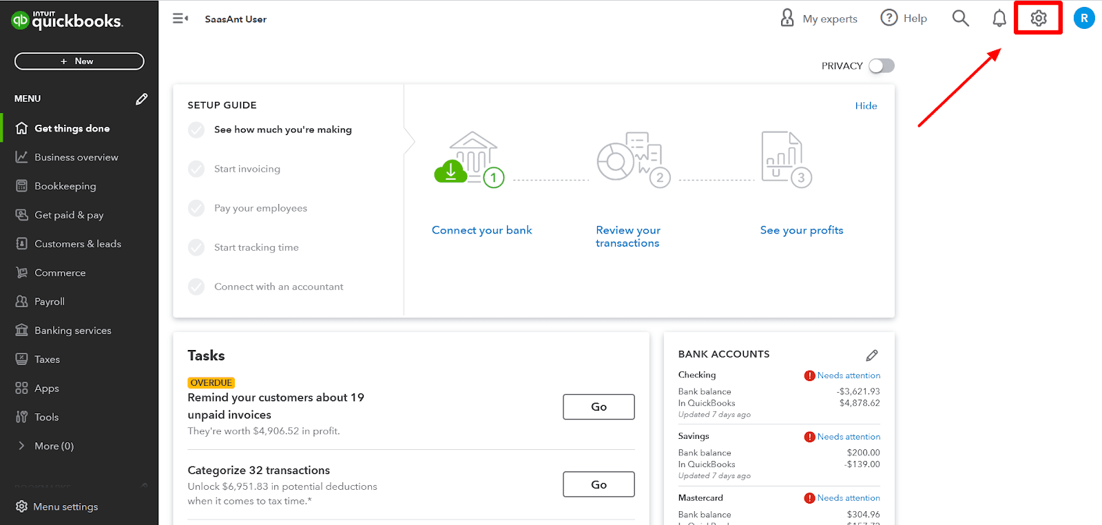Click the Savings account name
The image size is (1102, 525).
point(694,436)
